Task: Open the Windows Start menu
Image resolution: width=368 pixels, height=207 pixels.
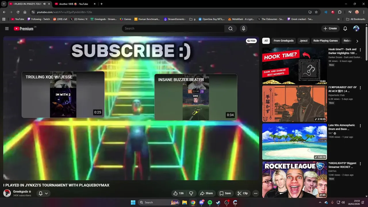Action: [133, 202]
